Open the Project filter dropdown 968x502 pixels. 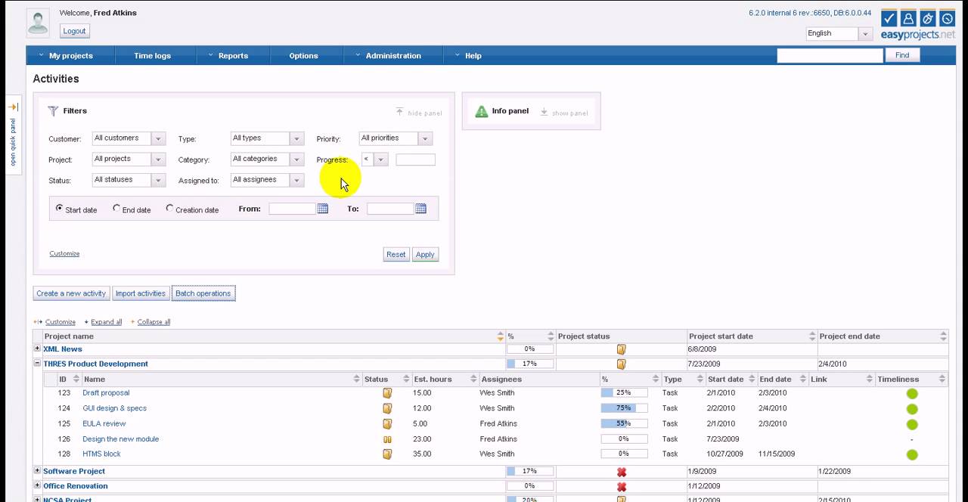(158, 160)
